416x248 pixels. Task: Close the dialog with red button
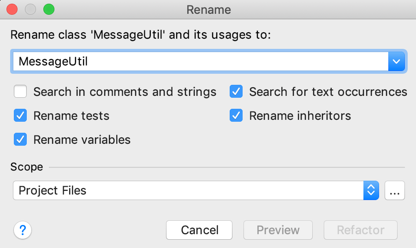(x=12, y=9)
